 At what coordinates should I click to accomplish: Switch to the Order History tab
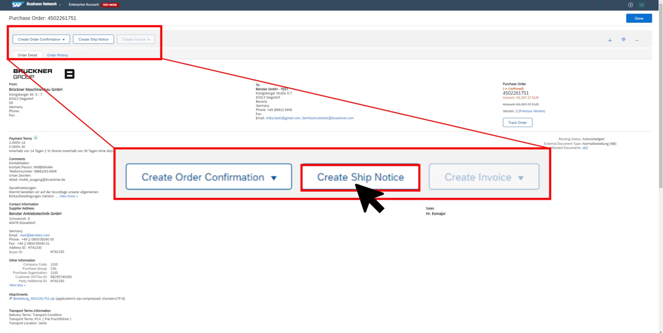58,55
